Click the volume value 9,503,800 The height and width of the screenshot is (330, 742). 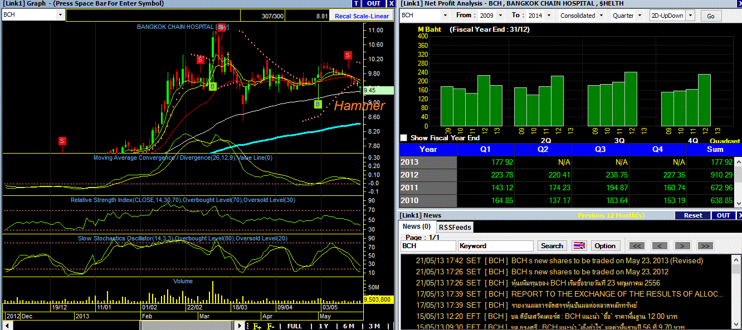click(377, 299)
